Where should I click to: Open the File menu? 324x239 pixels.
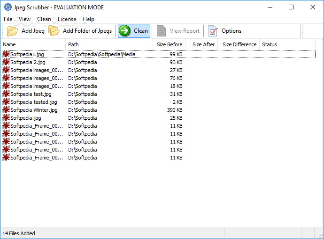pyautogui.click(x=8, y=19)
